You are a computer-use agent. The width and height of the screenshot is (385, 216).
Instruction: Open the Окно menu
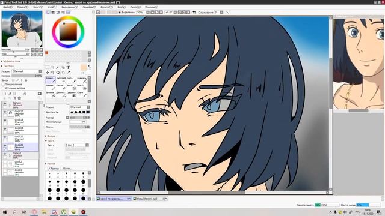pos(135,7)
